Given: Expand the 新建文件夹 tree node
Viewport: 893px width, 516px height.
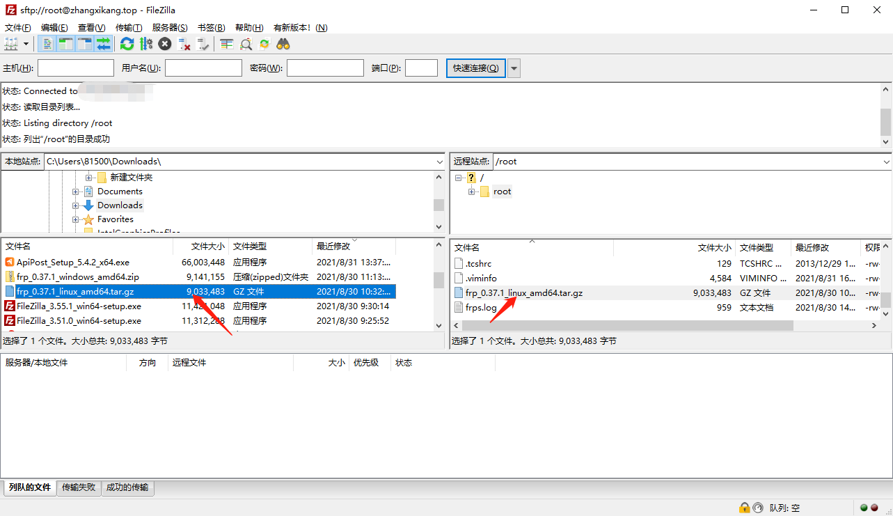Looking at the screenshot, I should pos(88,178).
